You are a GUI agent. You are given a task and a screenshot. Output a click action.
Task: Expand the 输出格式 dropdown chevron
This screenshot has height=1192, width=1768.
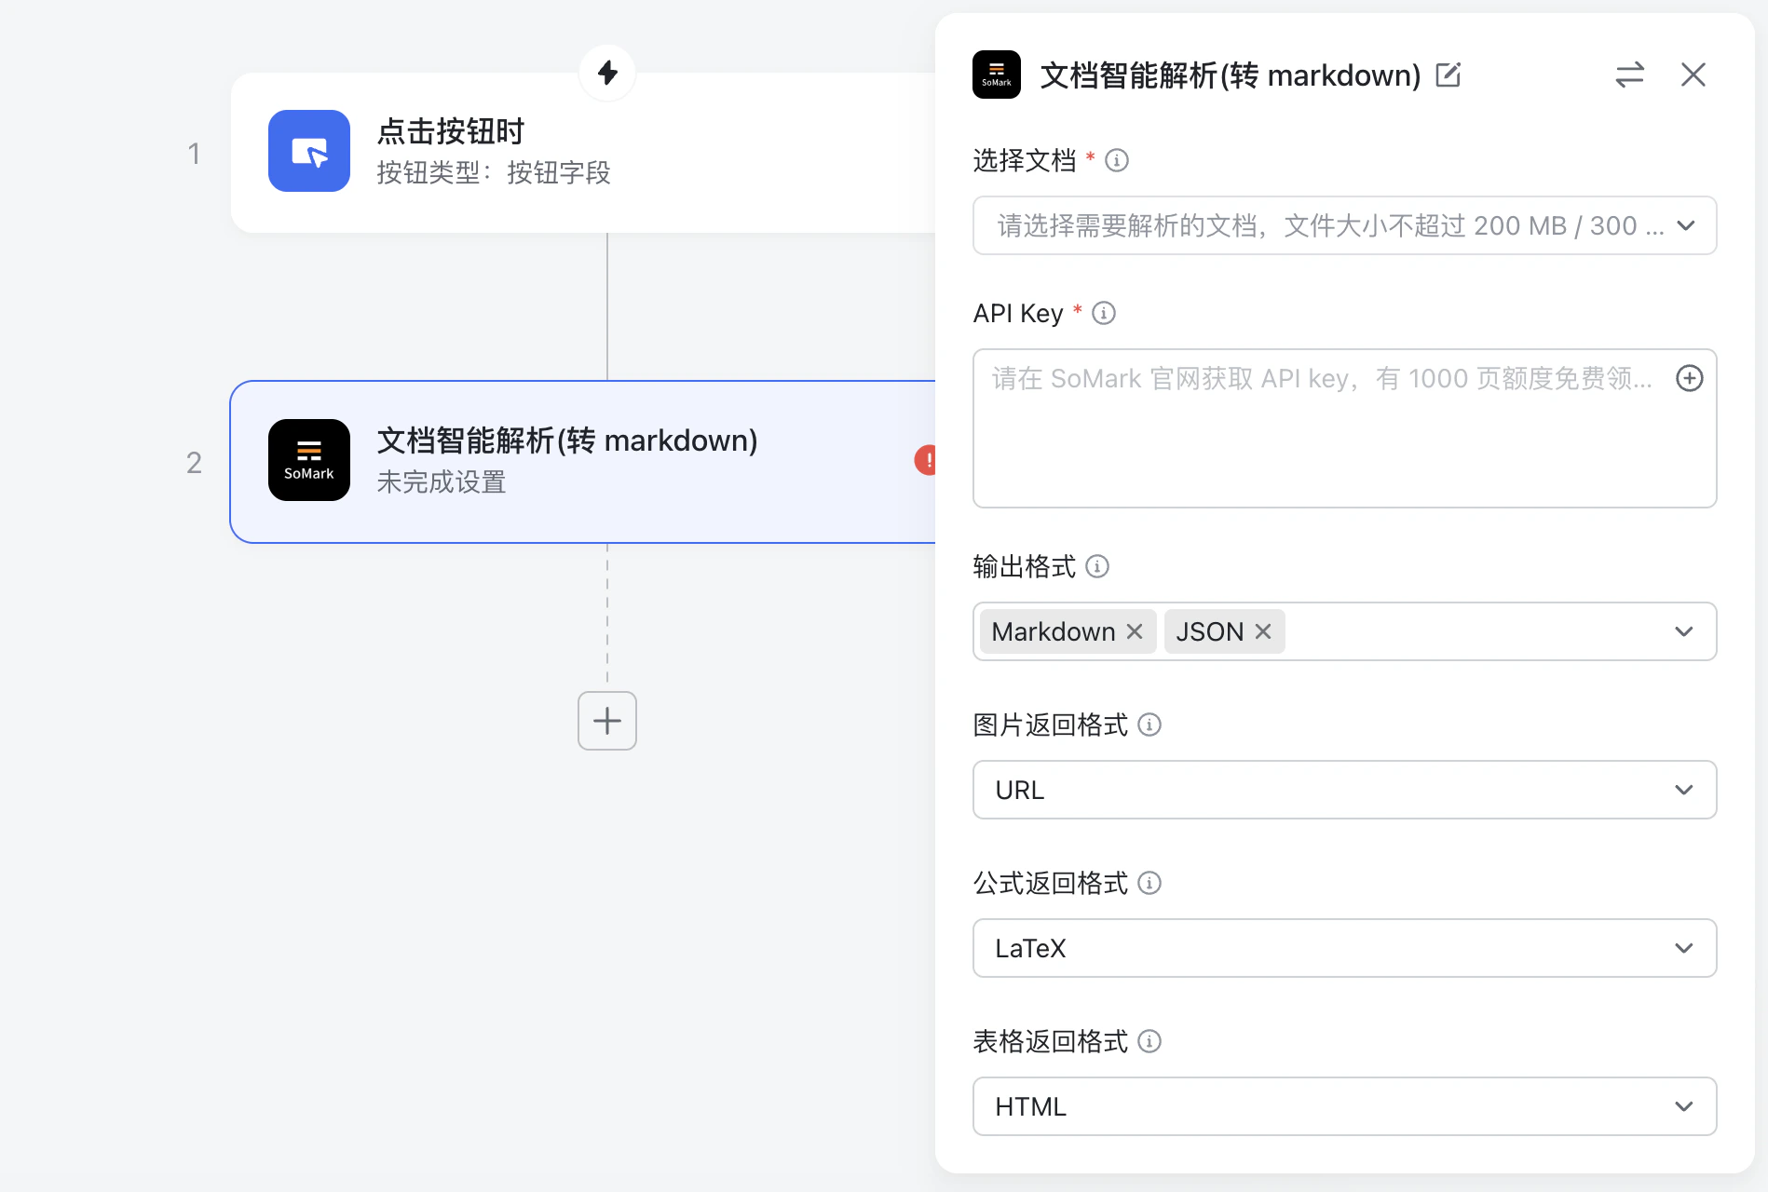[x=1682, y=631]
